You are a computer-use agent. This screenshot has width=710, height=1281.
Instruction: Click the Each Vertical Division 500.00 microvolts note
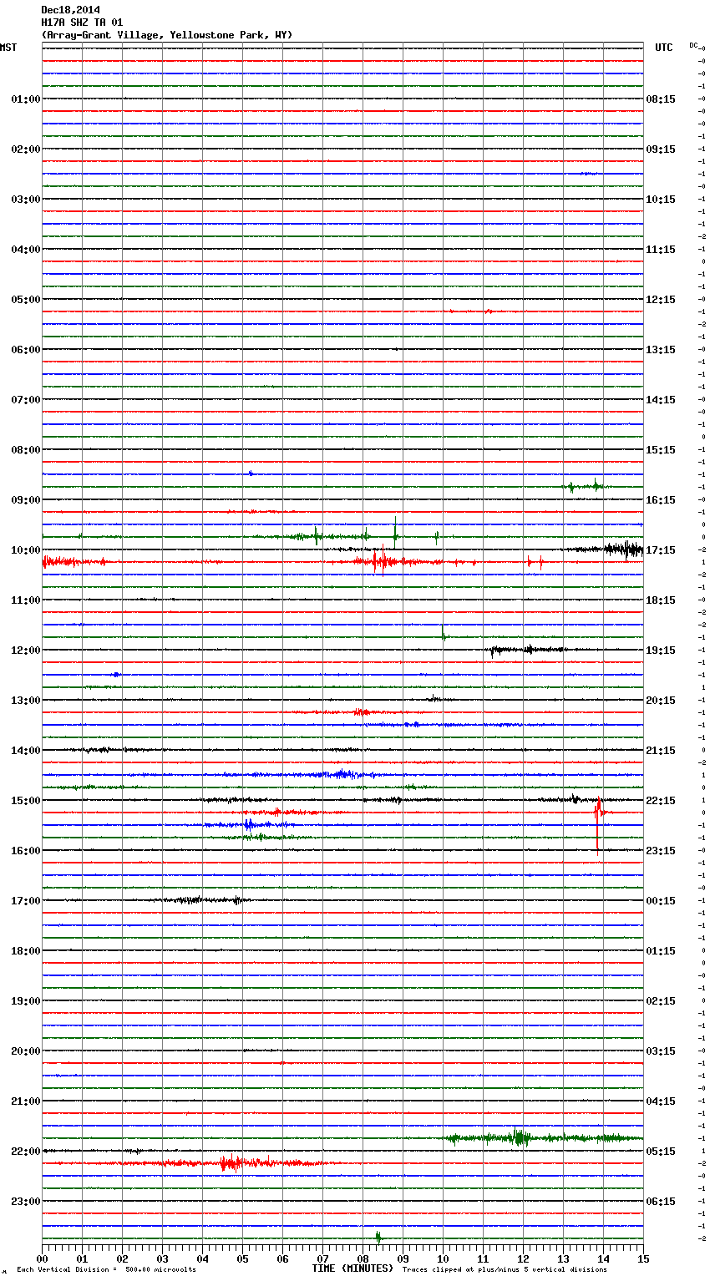pos(107,1270)
